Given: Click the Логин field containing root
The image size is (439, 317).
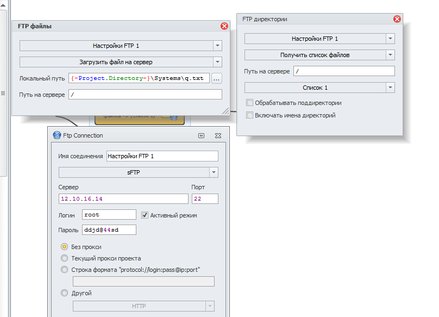Looking at the screenshot, I should (109, 215).
